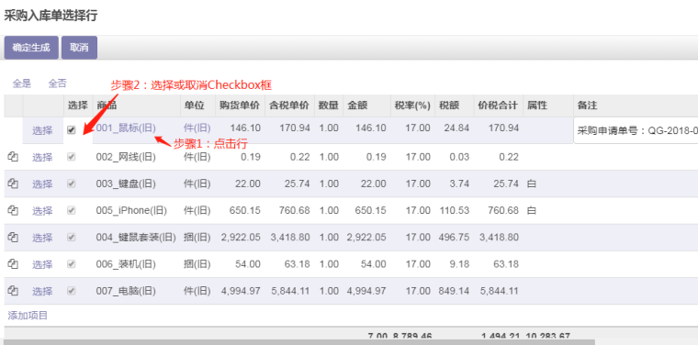The width and height of the screenshot is (698, 345).
Task: Click the 496.75 tax amount cell
Action: [454, 238]
